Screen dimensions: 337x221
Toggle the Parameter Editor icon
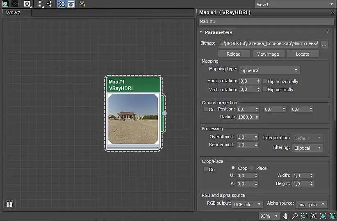tap(71, 4)
